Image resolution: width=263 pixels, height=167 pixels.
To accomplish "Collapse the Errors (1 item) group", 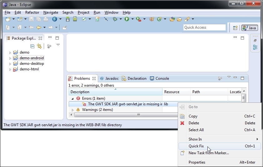I will pyautogui.click(x=73, y=99).
